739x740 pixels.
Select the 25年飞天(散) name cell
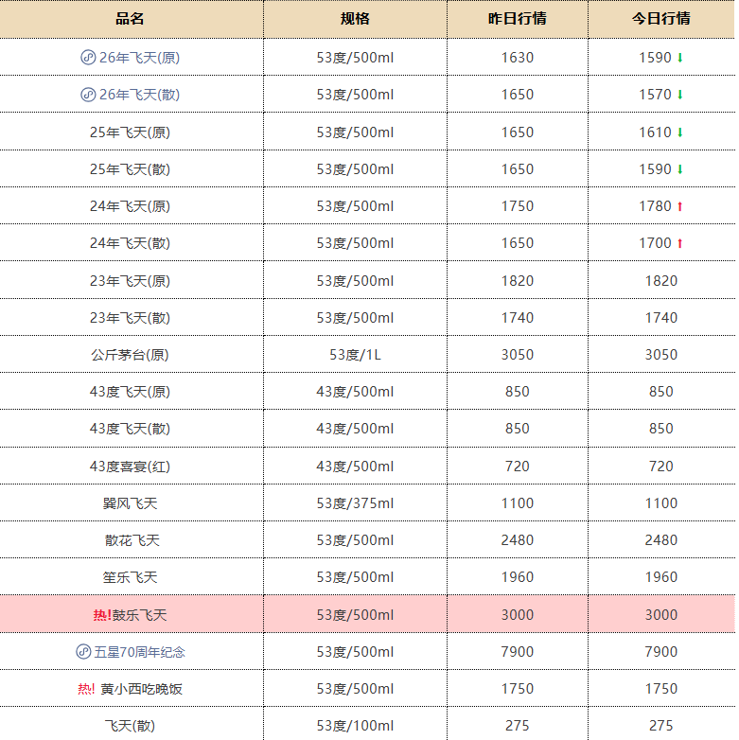point(130,169)
